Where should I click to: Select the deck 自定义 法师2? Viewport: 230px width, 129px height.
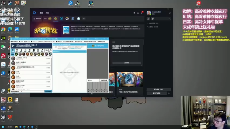pos(31,86)
